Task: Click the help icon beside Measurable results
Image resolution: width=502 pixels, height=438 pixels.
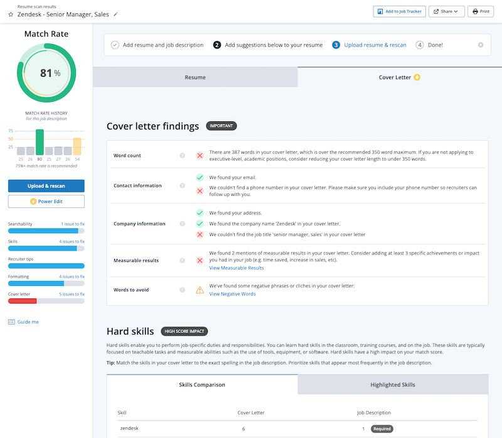Action: (183, 260)
